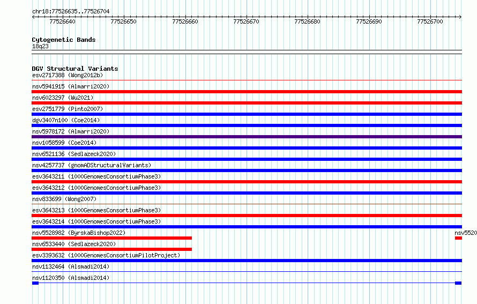Click esv3393632 (1000GenomesConsortiumPilotProject) label
Image resolution: width=477 pixels, height=304 pixels.
(106, 255)
